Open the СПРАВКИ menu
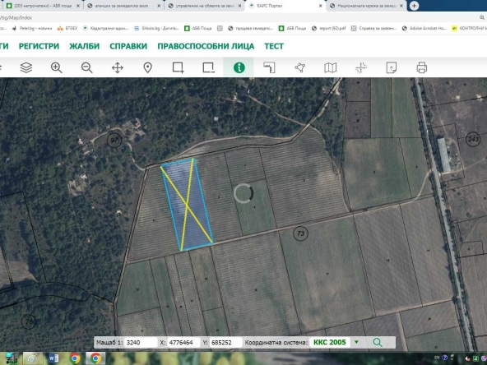Screen dimensions: 487x365 (128, 46)
